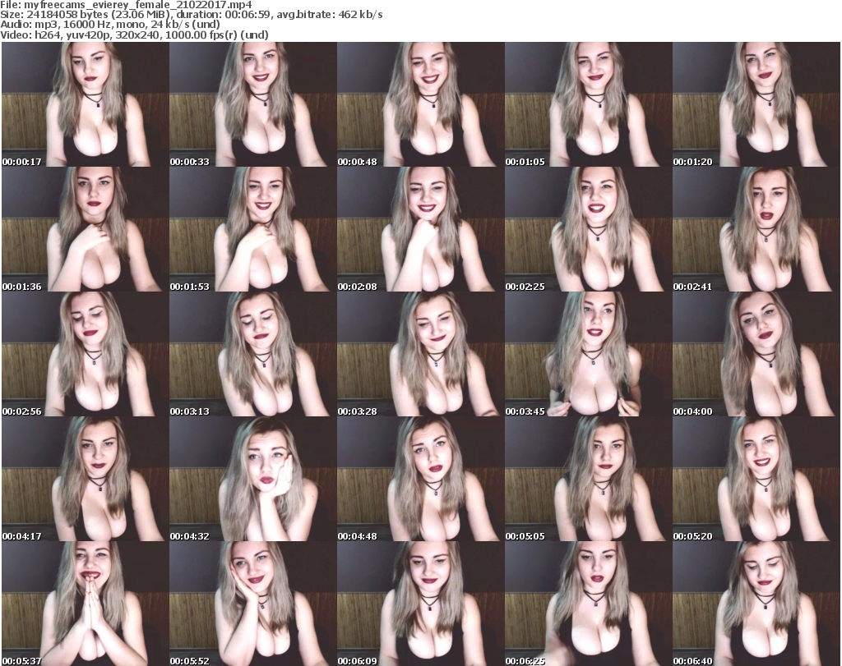This screenshot has width=842, height=666.
Task: Click thumbnail at 00:05:20
Action: 756,479
